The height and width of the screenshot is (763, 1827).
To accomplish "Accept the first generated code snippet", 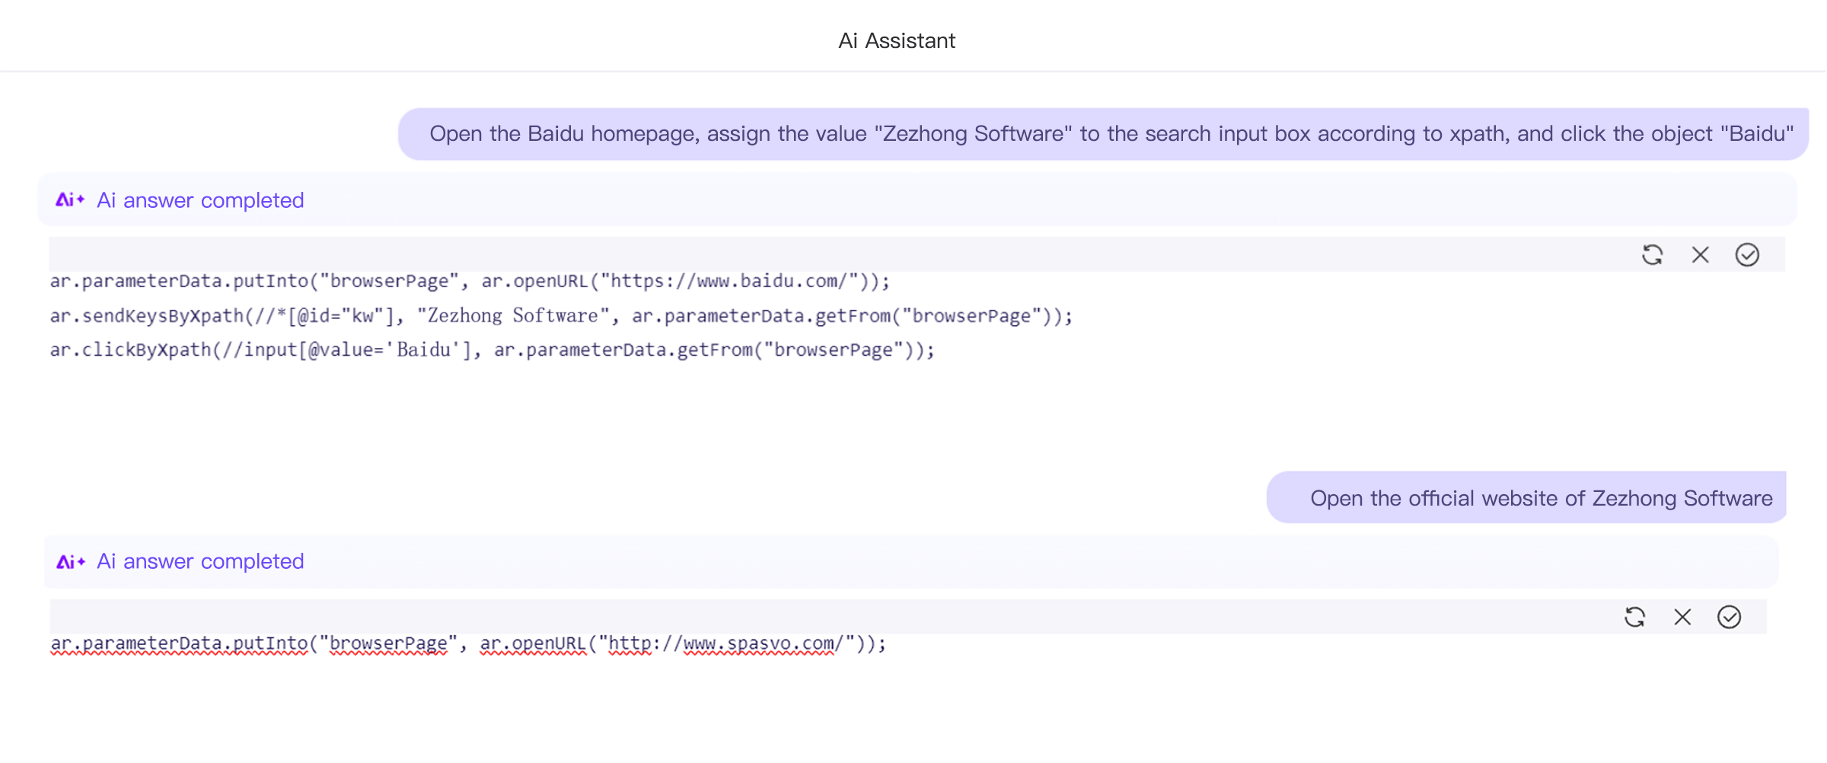I will point(1747,255).
